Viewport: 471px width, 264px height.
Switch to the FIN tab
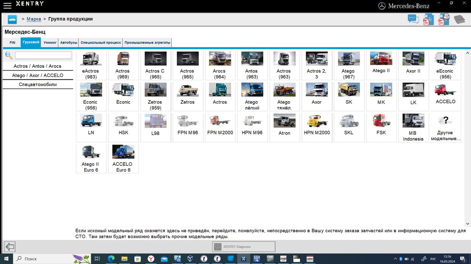coord(12,43)
